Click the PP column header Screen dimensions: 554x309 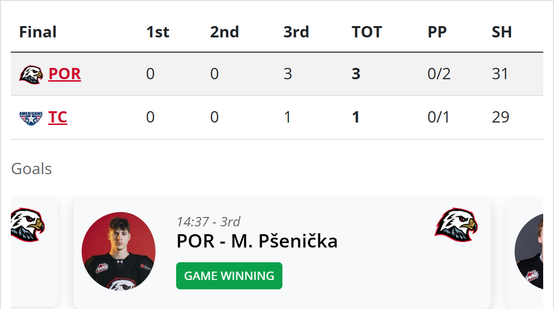point(437,32)
